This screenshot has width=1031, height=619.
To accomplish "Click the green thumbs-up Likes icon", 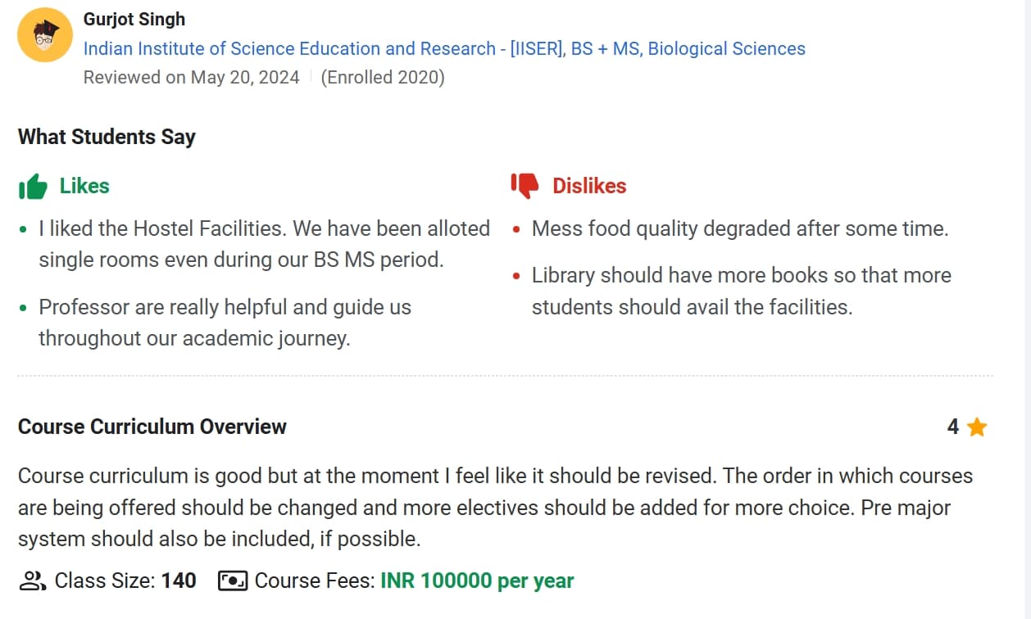I will click(x=33, y=187).
